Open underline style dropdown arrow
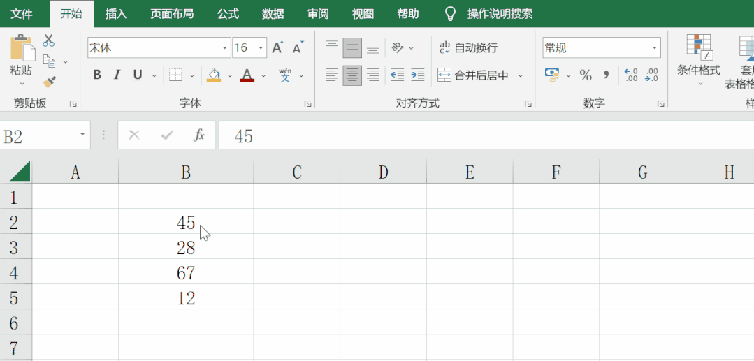The width and height of the screenshot is (754, 361). coord(154,75)
